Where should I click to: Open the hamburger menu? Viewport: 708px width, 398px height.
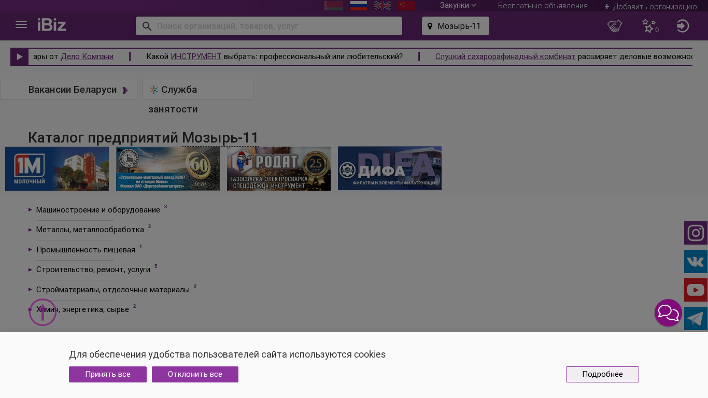click(x=21, y=25)
